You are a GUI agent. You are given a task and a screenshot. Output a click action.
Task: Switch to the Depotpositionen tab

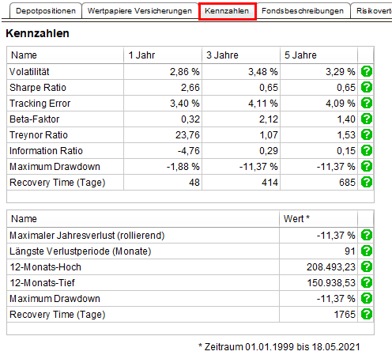coord(46,11)
